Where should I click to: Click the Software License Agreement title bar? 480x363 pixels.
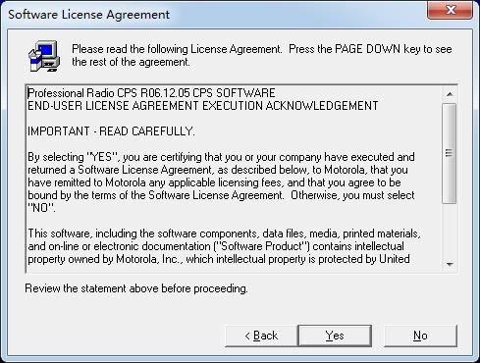[x=213, y=14]
